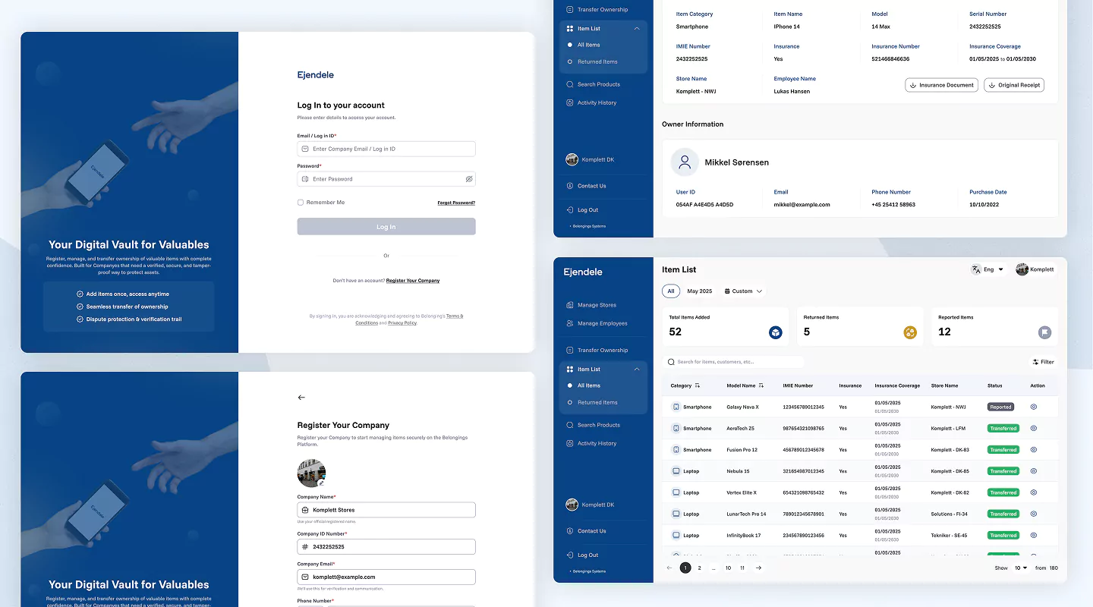Screen dimensions: 1093x607
Task: Click the Model Name column sort icon
Action: (761, 385)
